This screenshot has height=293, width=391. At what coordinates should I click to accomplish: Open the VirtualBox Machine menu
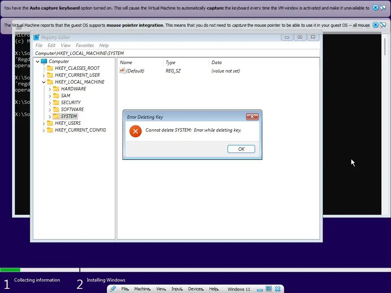pyautogui.click(x=142, y=289)
